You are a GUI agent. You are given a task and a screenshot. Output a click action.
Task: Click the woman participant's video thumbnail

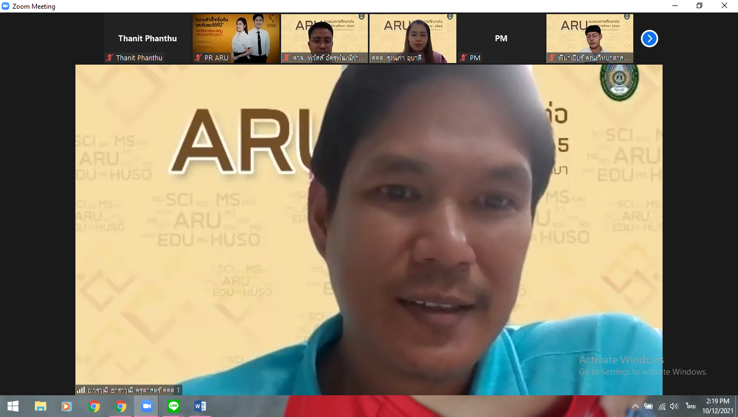412,39
